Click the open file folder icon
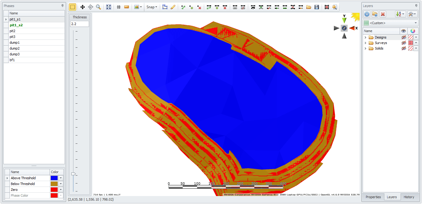 point(309,7)
